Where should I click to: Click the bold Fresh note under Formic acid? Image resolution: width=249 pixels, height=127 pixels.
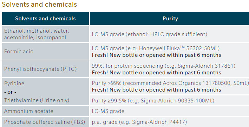156,55
